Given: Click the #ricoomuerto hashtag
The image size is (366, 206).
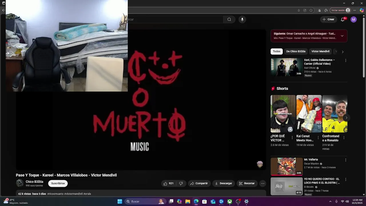Looking at the screenshot, I should [55, 194].
